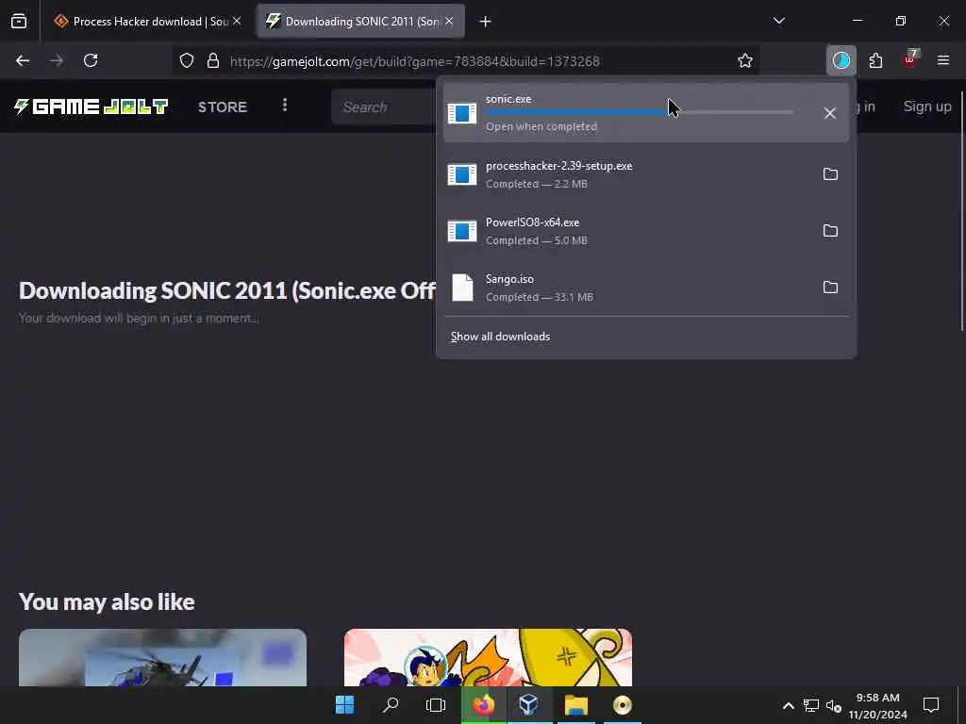Show PowerISO8-x64.exe in folder
966x724 pixels.
point(830,231)
